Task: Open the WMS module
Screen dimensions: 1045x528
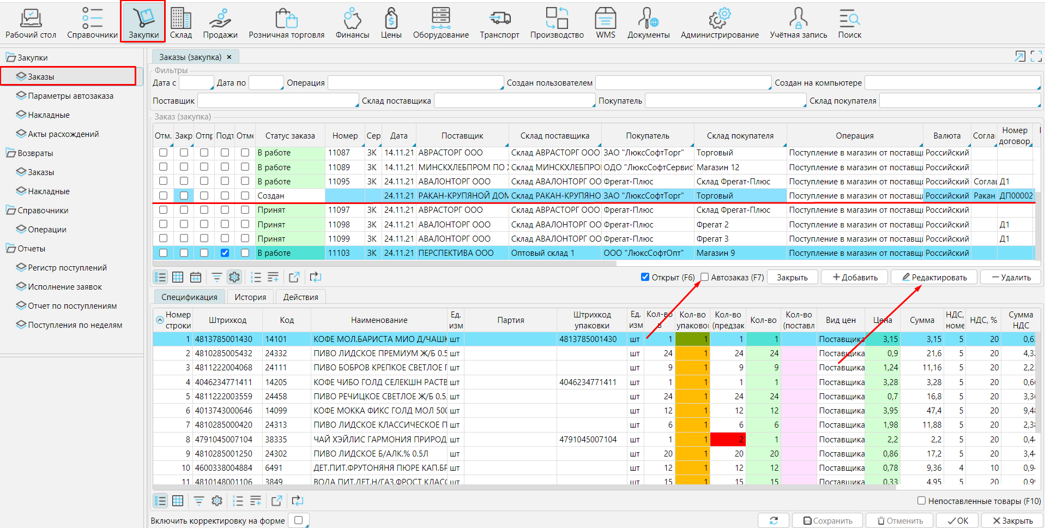Action: [605, 23]
